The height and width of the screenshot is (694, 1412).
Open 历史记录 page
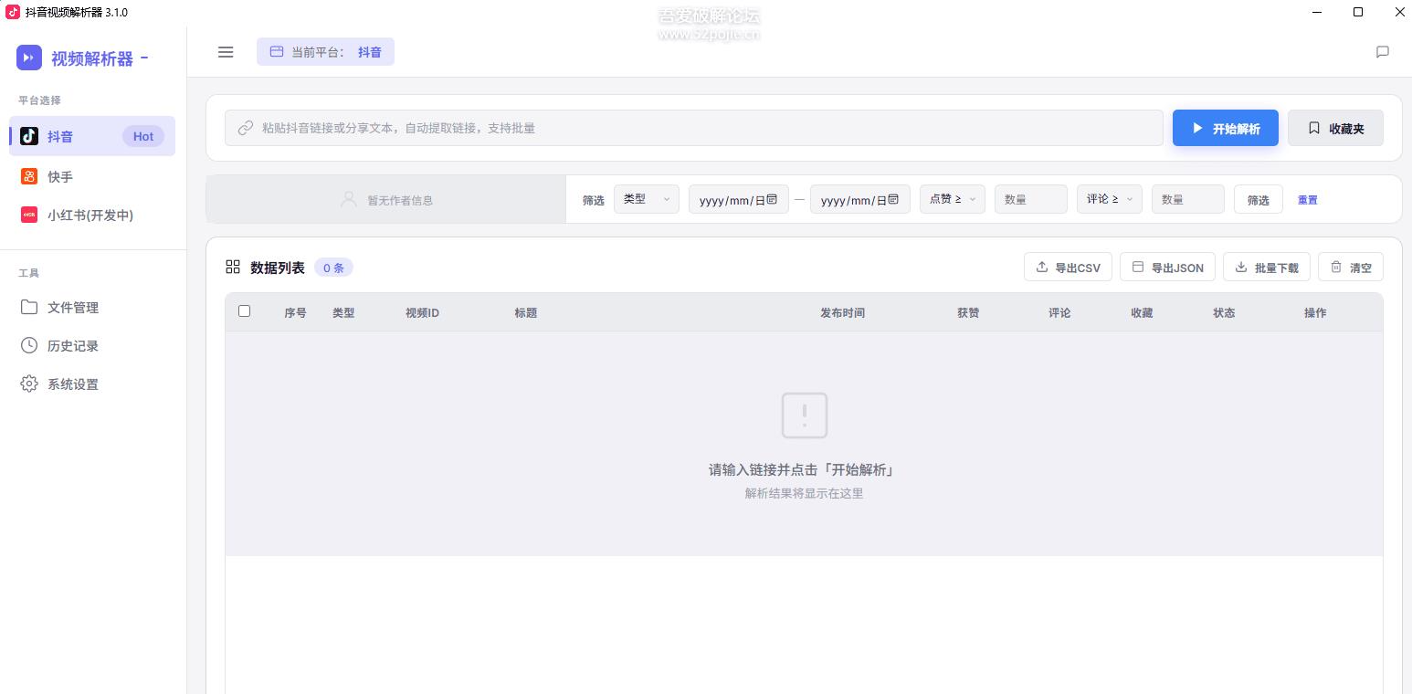(92, 345)
